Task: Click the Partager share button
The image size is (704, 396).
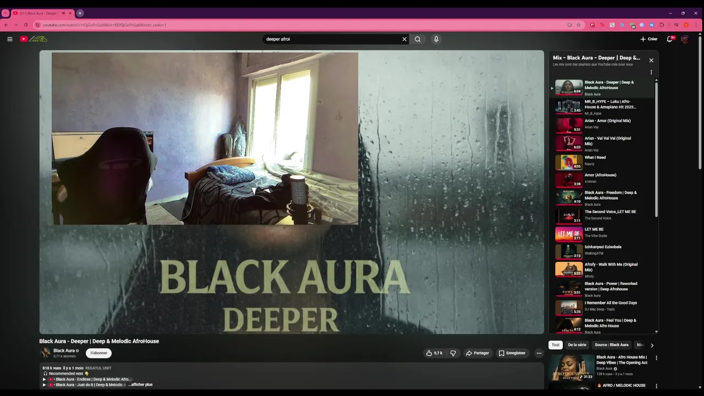Action: click(x=477, y=353)
